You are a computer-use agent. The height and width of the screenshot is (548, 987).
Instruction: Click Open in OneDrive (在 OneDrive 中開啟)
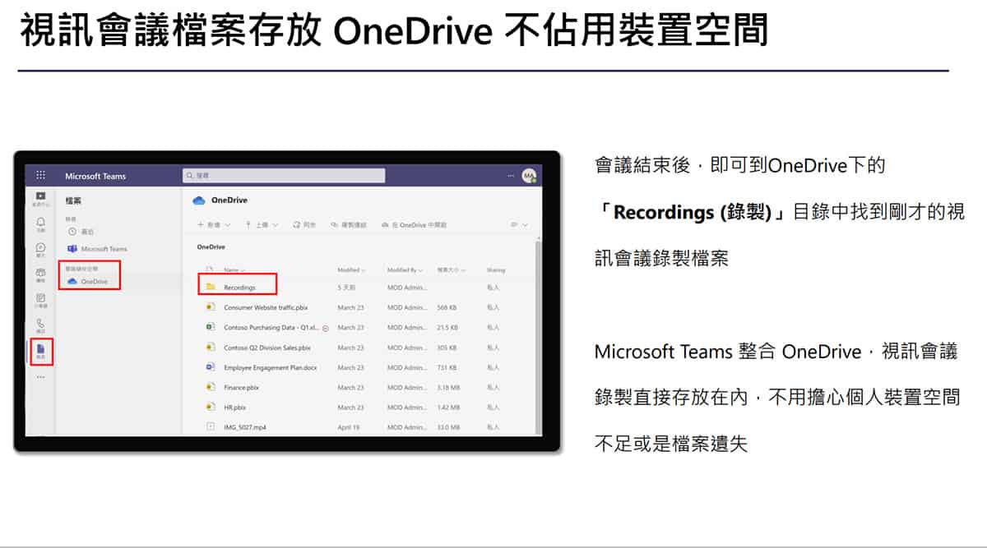pyautogui.click(x=414, y=224)
